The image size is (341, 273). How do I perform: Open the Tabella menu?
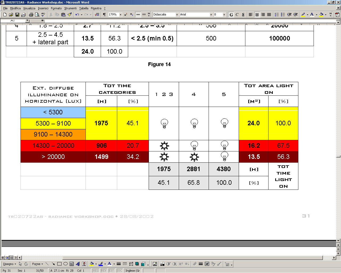click(84, 8)
